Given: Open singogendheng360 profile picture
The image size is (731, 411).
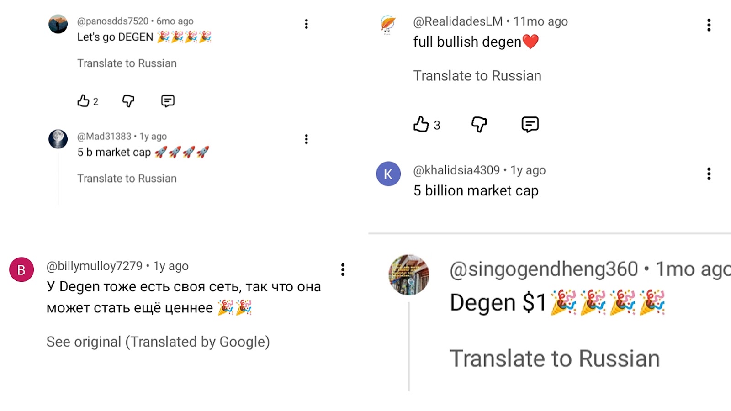Looking at the screenshot, I should point(409,275).
